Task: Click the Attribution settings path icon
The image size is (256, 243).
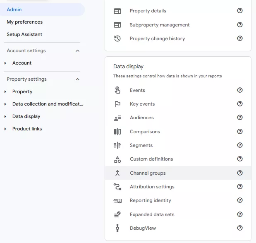Action: pyautogui.click(x=117, y=187)
